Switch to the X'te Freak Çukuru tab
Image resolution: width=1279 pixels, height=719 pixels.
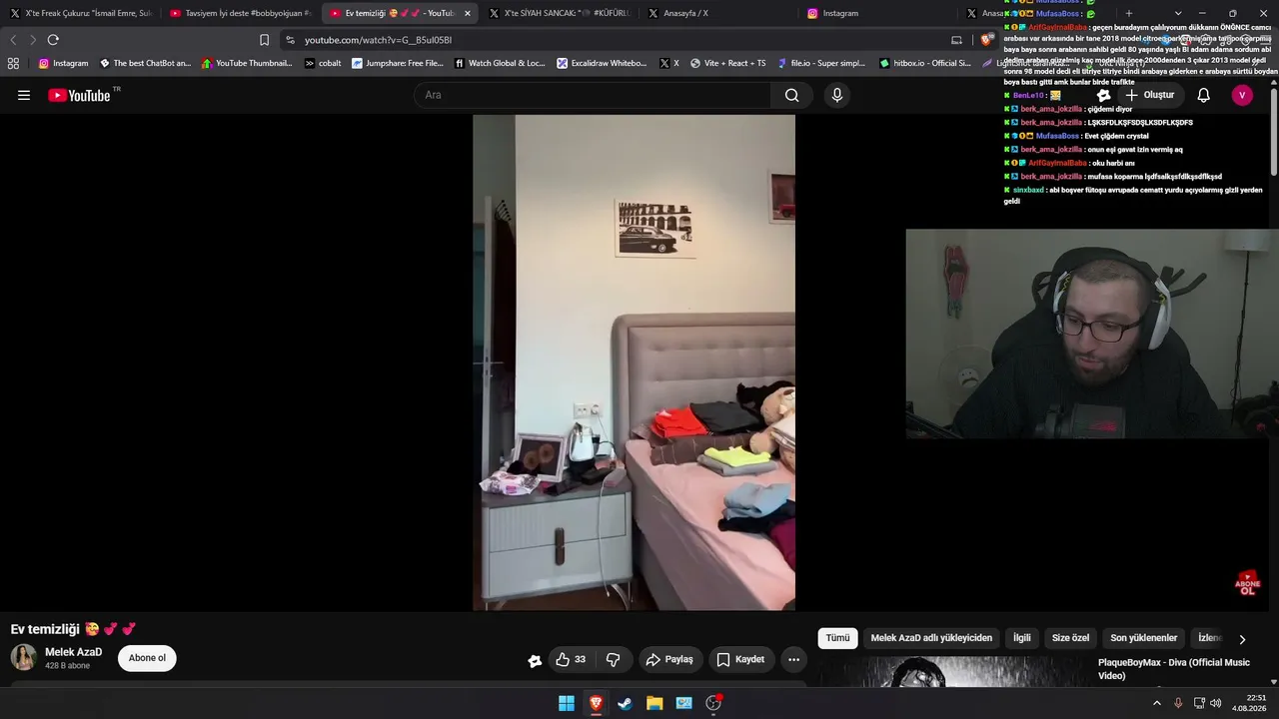(x=80, y=13)
